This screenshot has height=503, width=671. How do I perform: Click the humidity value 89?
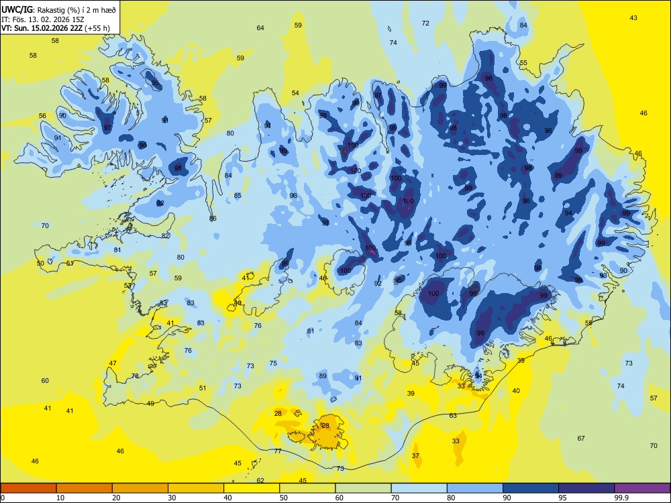[323, 376]
